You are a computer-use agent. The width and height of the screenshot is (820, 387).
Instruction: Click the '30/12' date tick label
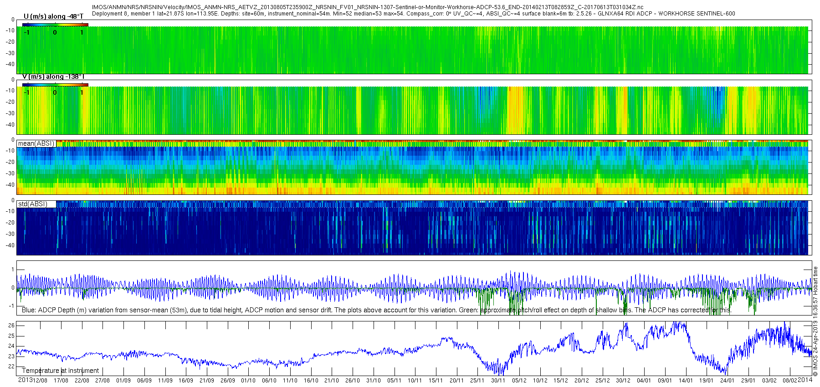tap(623, 381)
